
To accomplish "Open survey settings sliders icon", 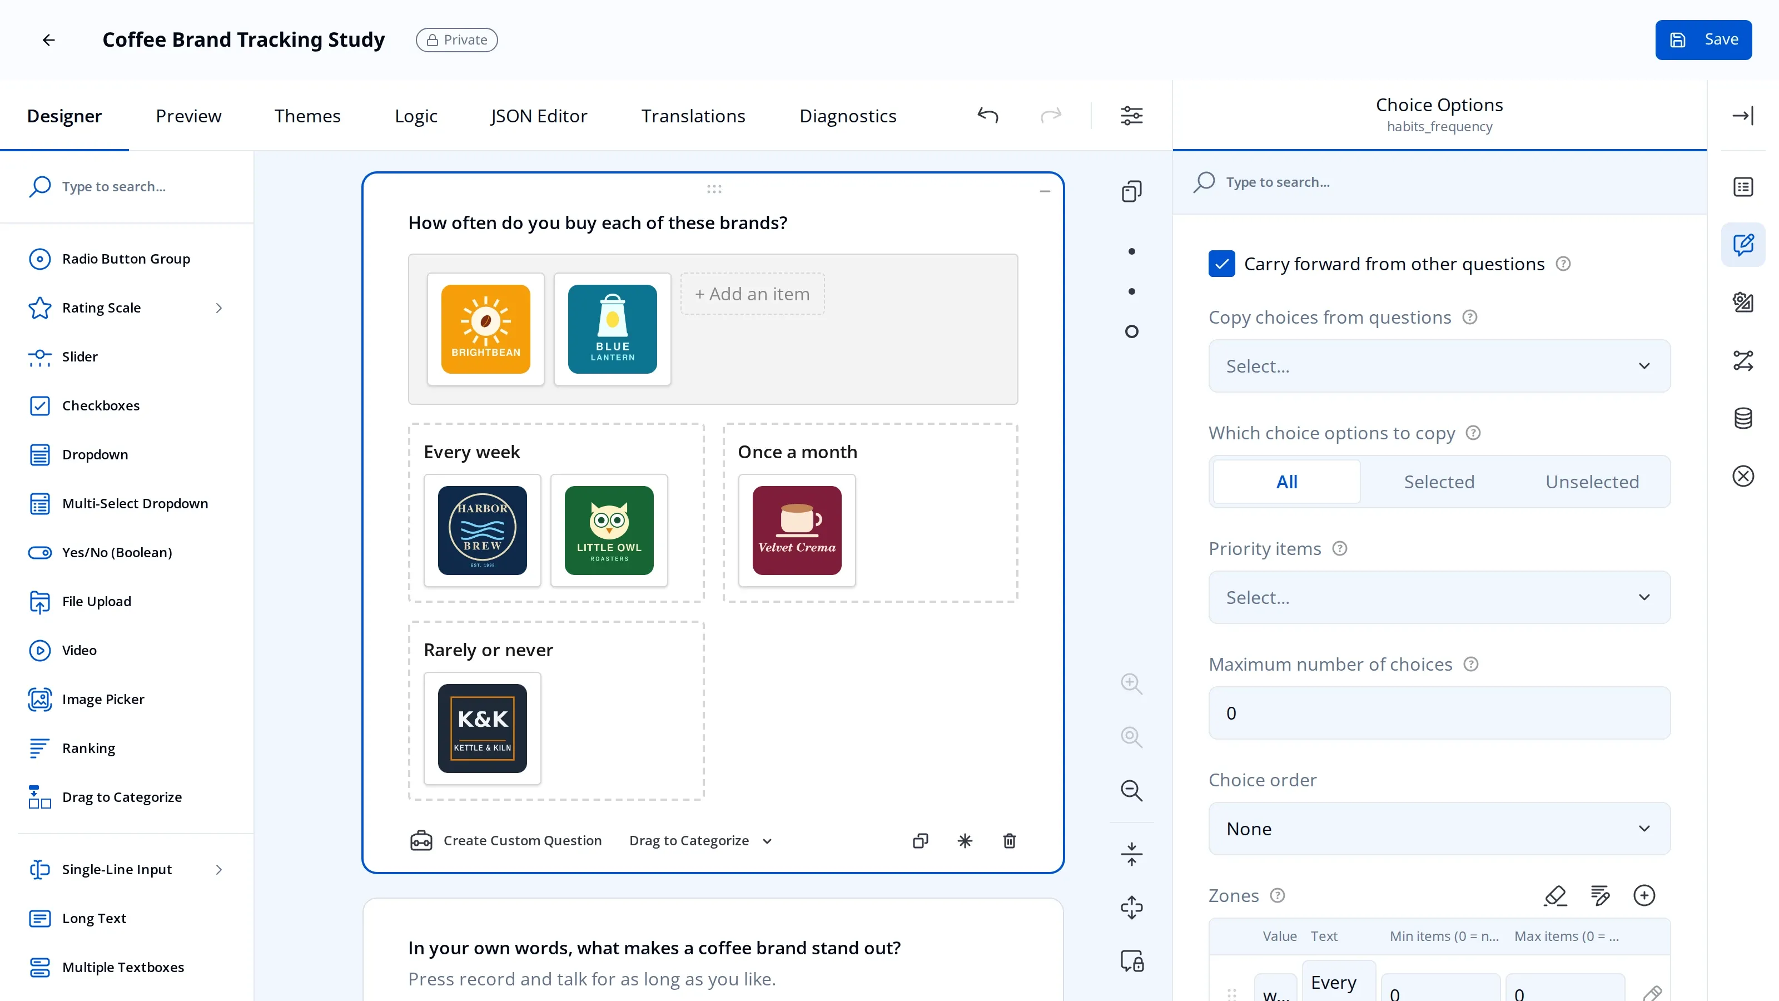I will coord(1131,115).
